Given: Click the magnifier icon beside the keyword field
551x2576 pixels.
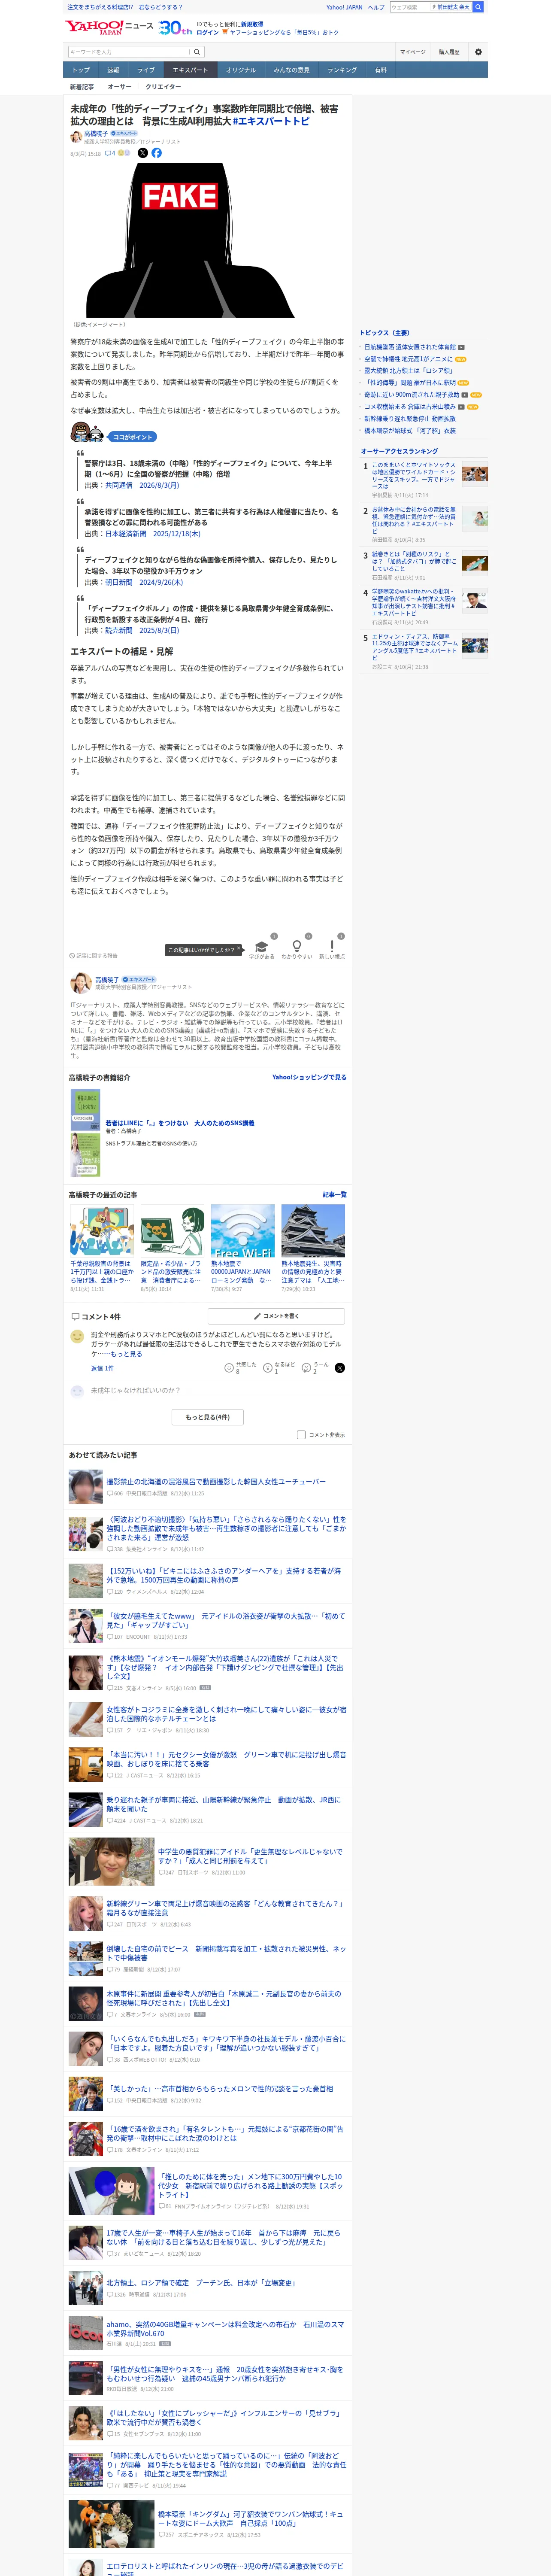Looking at the screenshot, I should 197,52.
